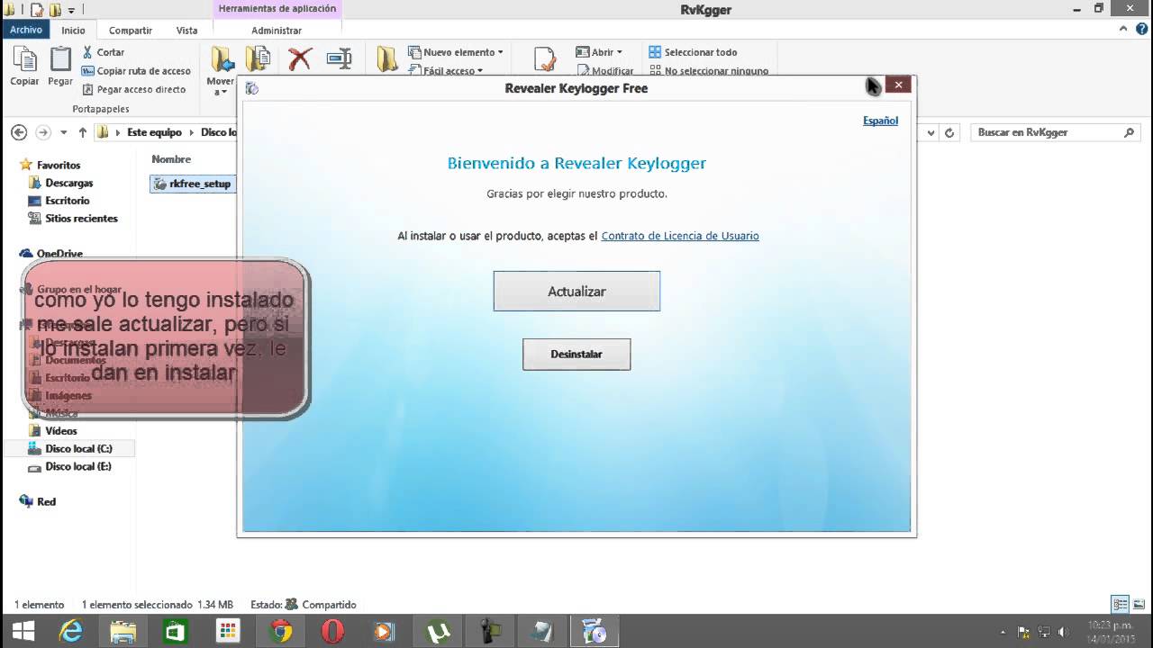Launch Internet Explorer from taskbar
This screenshot has height=648, width=1153.
coord(70,631)
